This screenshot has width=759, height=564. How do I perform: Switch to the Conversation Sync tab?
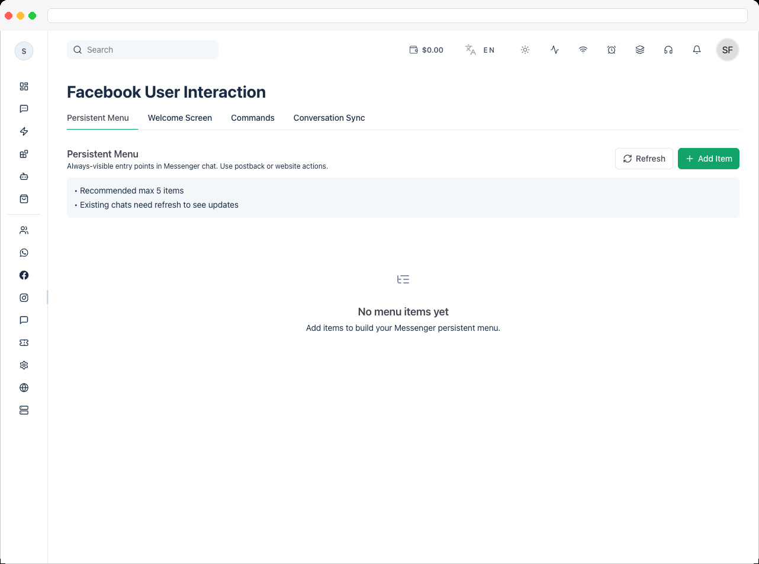click(329, 118)
